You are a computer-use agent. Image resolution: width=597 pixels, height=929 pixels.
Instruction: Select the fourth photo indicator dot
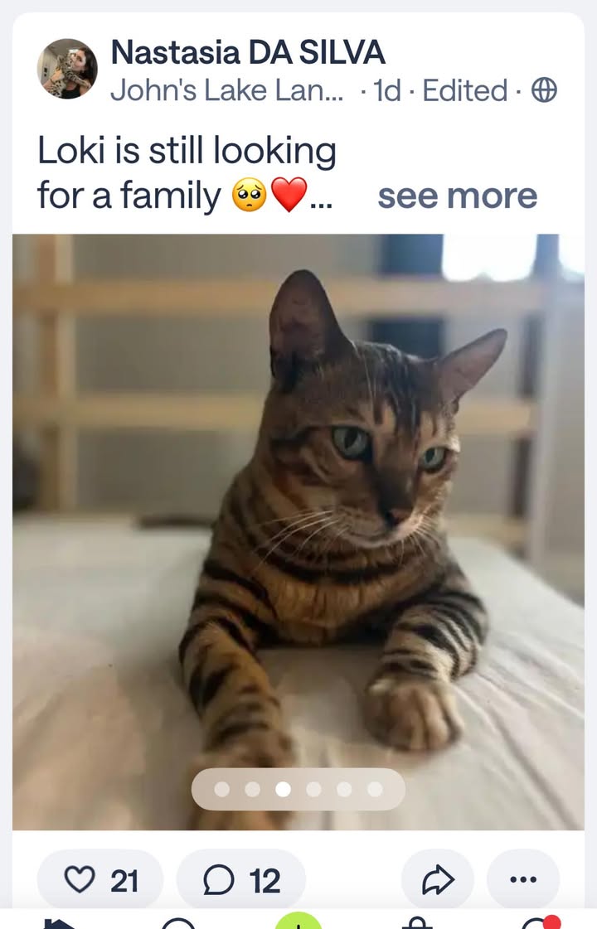click(x=313, y=789)
